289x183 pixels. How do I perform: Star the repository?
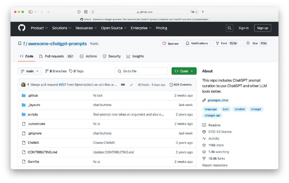coord(257,43)
